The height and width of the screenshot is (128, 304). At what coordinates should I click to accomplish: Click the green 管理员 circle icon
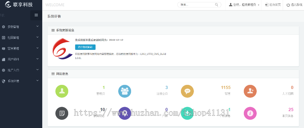coord(62,91)
